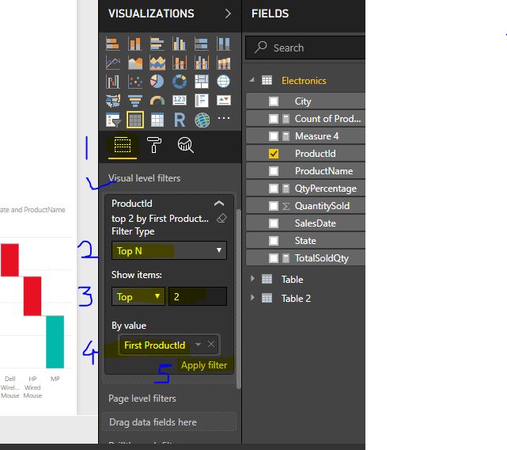Image resolution: width=507 pixels, height=450 pixels.
Task: Remove First ProductId from By value
Action: pos(211,344)
